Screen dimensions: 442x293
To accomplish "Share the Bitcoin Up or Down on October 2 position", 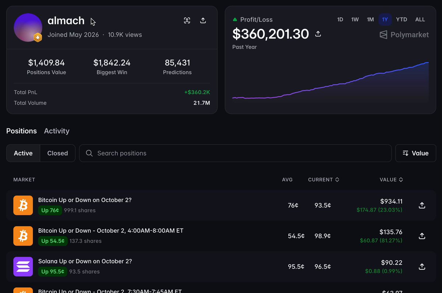I will click(422, 205).
